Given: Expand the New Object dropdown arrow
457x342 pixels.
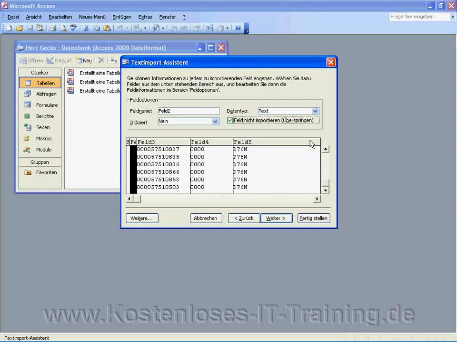Looking at the screenshot, I should (228, 28).
